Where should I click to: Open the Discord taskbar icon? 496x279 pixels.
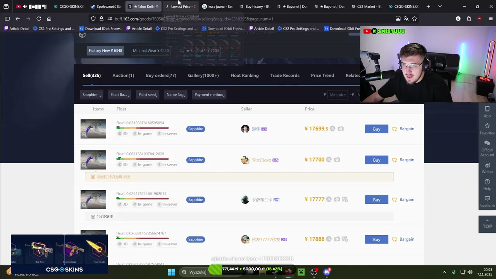point(327,272)
